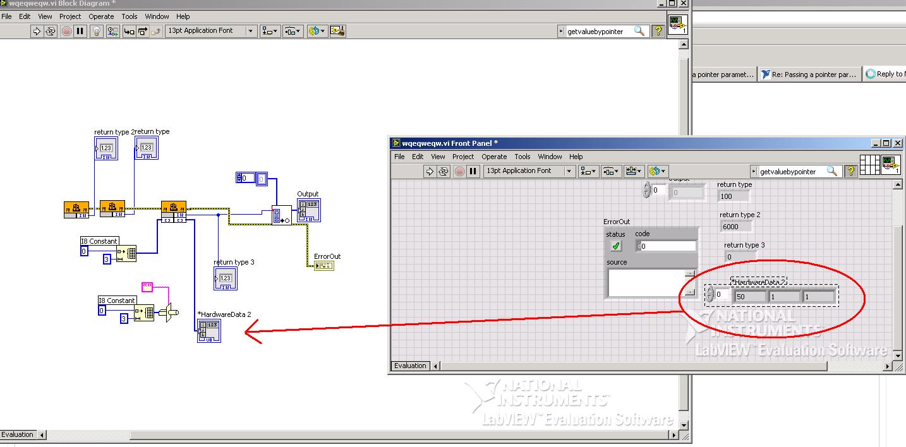This screenshot has height=447, width=906.
Task: Show Context Help in Front Panel window
Action: [850, 171]
